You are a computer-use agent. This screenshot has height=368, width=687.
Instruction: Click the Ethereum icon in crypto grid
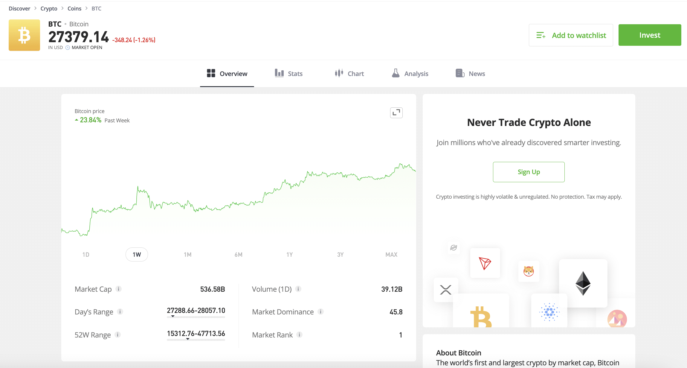[583, 283]
